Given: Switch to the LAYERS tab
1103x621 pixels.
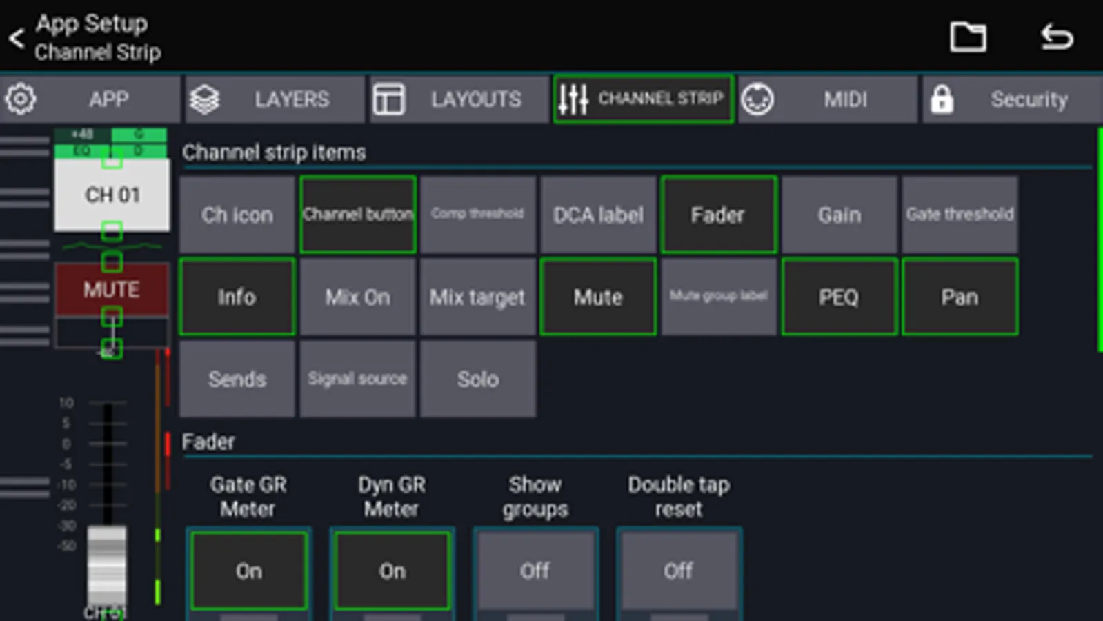Looking at the screenshot, I should tap(275, 99).
